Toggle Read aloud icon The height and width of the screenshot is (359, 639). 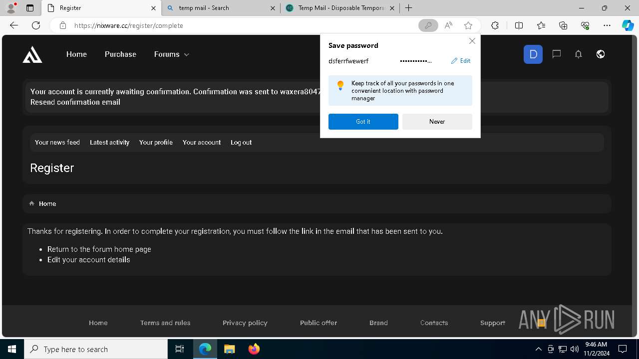point(448,25)
